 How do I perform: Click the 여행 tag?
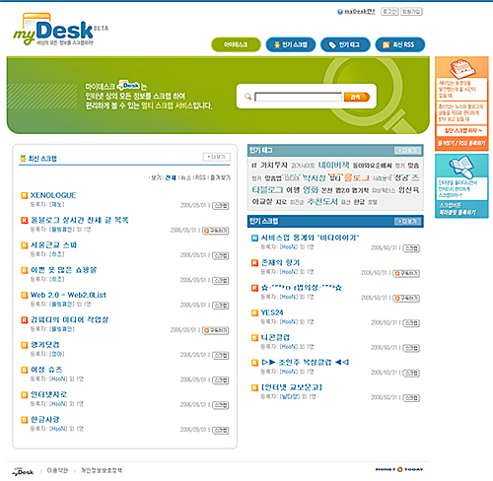tap(293, 190)
